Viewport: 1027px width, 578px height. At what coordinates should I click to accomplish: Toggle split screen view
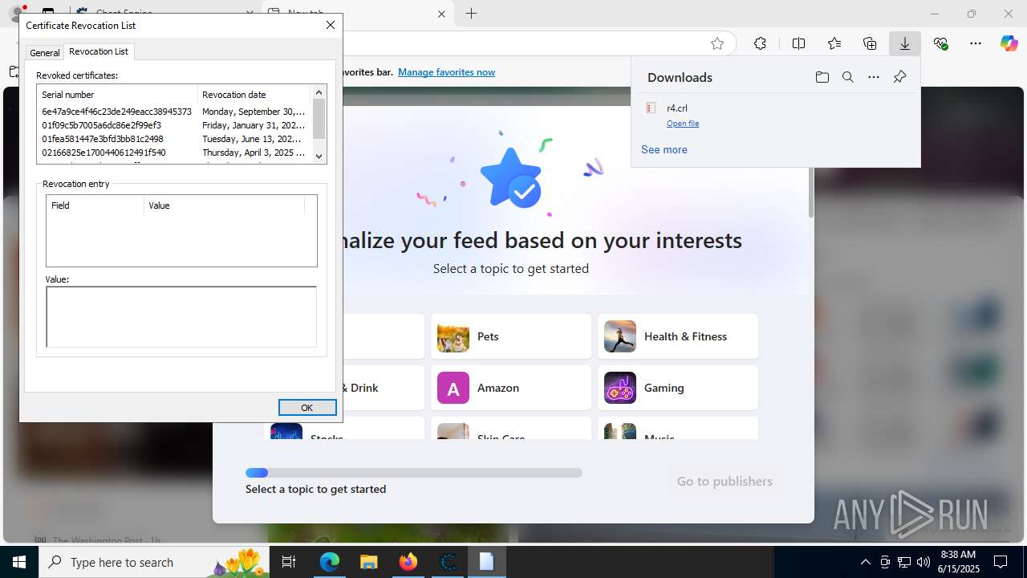coord(798,43)
